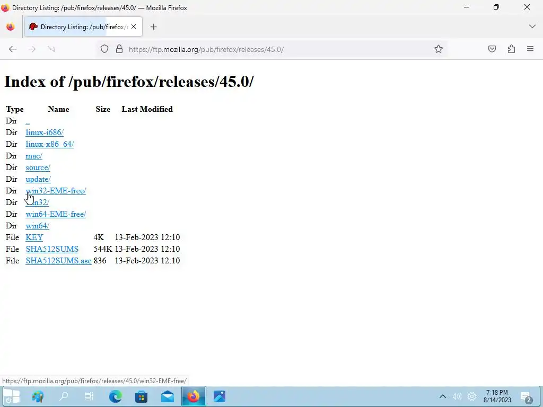Open the win32-EME-free/ directory link

[x=56, y=191]
